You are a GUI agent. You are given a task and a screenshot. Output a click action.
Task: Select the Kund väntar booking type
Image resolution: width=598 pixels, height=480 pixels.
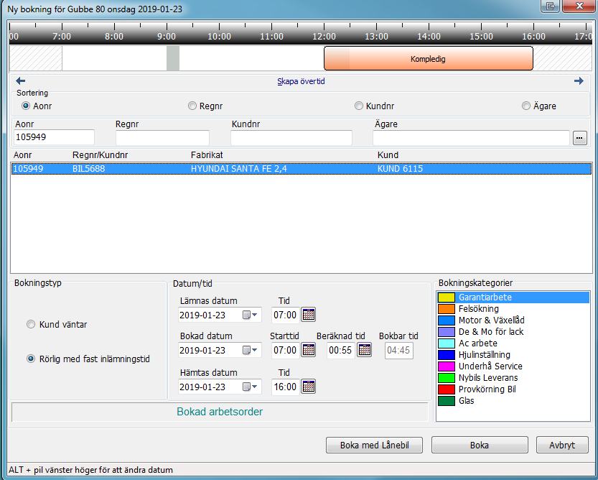tap(31, 324)
